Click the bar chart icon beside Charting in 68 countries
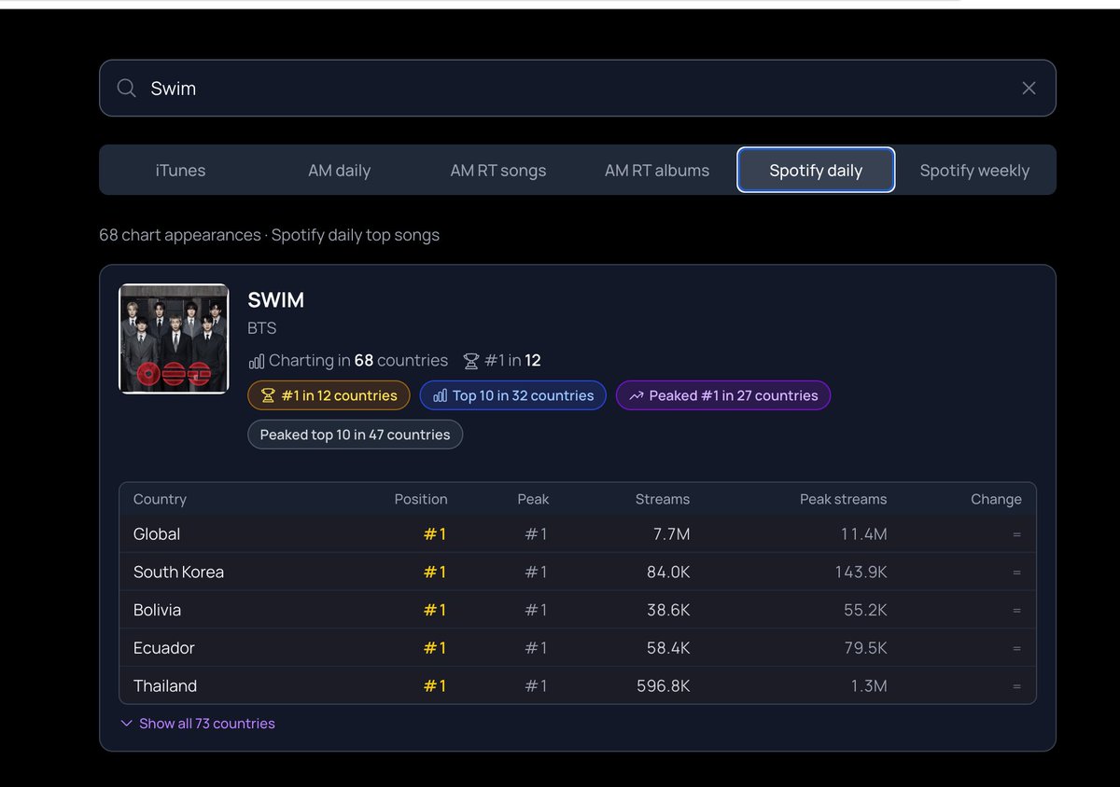1120x787 pixels. point(257,361)
